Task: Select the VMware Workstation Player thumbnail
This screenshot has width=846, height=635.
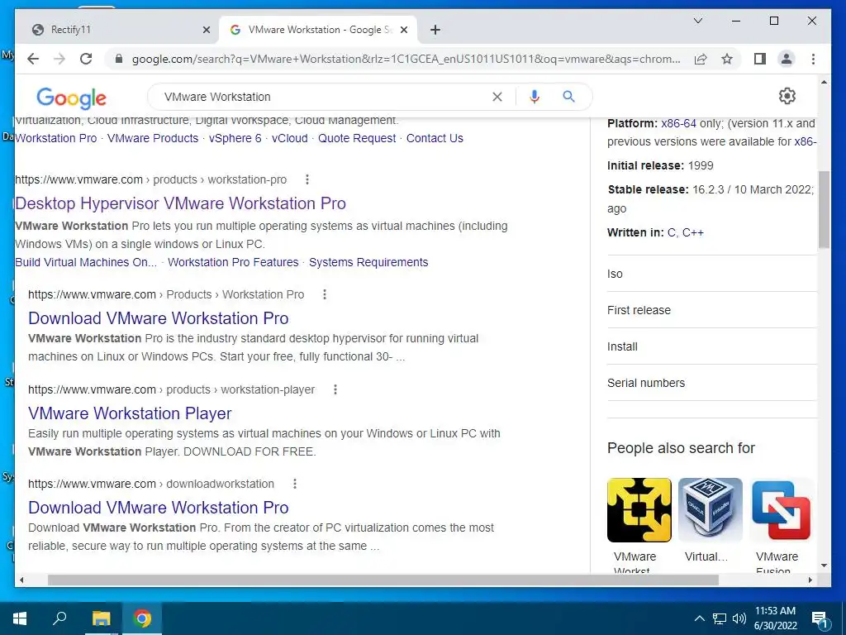Action: point(639,509)
